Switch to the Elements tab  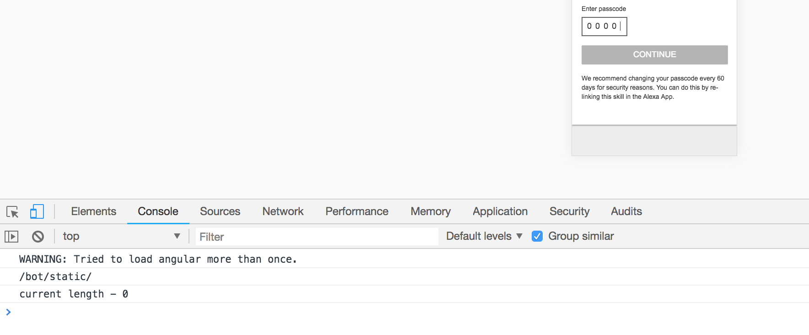click(x=93, y=211)
